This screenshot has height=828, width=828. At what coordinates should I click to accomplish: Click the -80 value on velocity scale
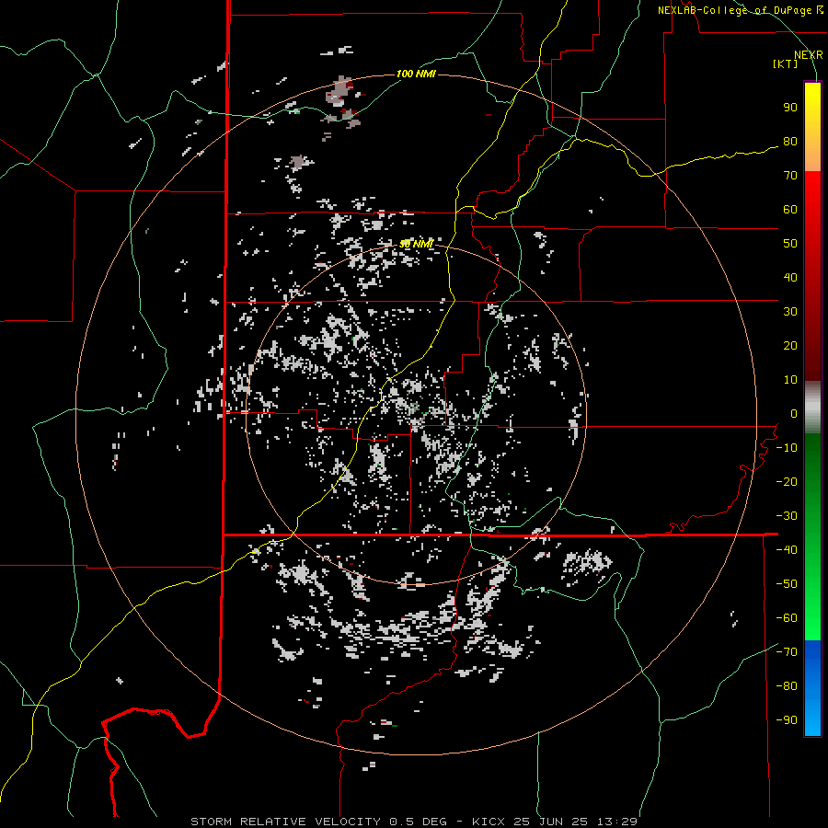click(787, 686)
